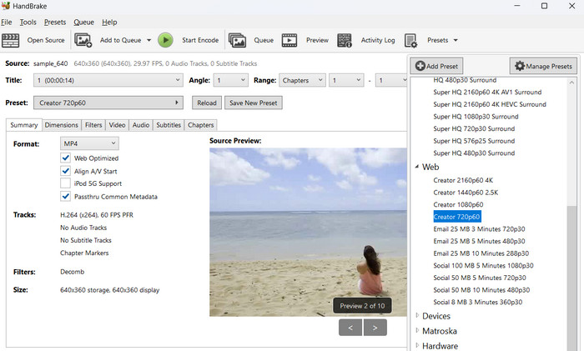
Task: Open the Angle dropdown
Action: pos(230,80)
